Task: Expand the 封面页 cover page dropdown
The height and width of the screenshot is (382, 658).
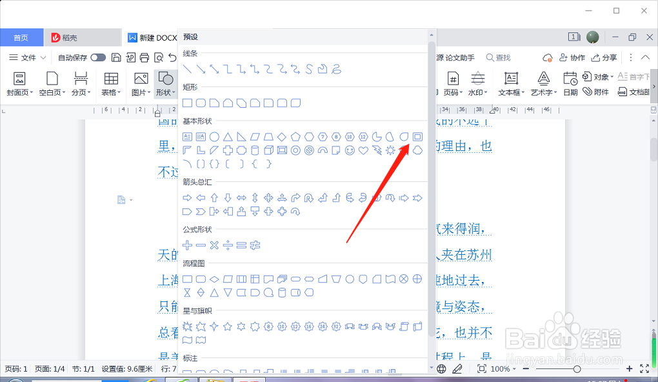Action: coord(19,93)
